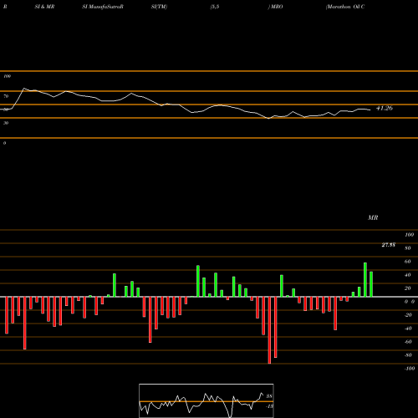The image size is (418, 418).
Task: Select the MR value 27.88
Action: pyautogui.click(x=388, y=245)
